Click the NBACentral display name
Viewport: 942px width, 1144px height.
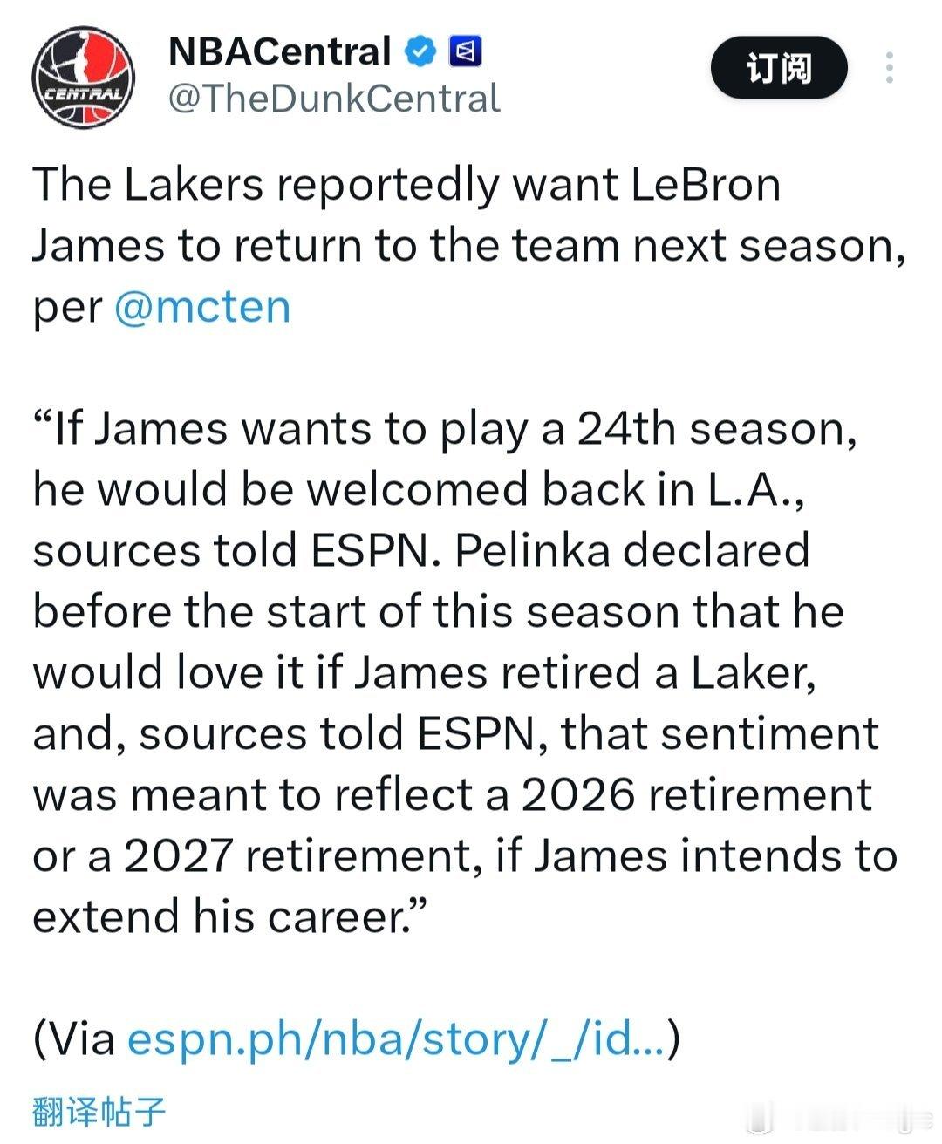pyautogui.click(x=279, y=52)
